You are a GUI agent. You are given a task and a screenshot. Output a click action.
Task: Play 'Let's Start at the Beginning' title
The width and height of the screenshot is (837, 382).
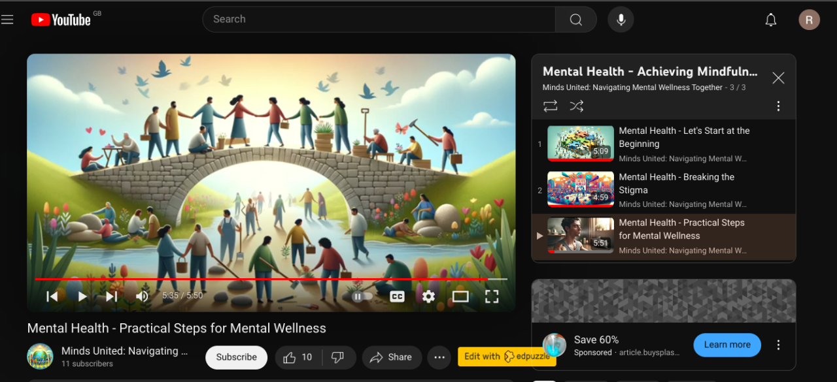tap(685, 137)
